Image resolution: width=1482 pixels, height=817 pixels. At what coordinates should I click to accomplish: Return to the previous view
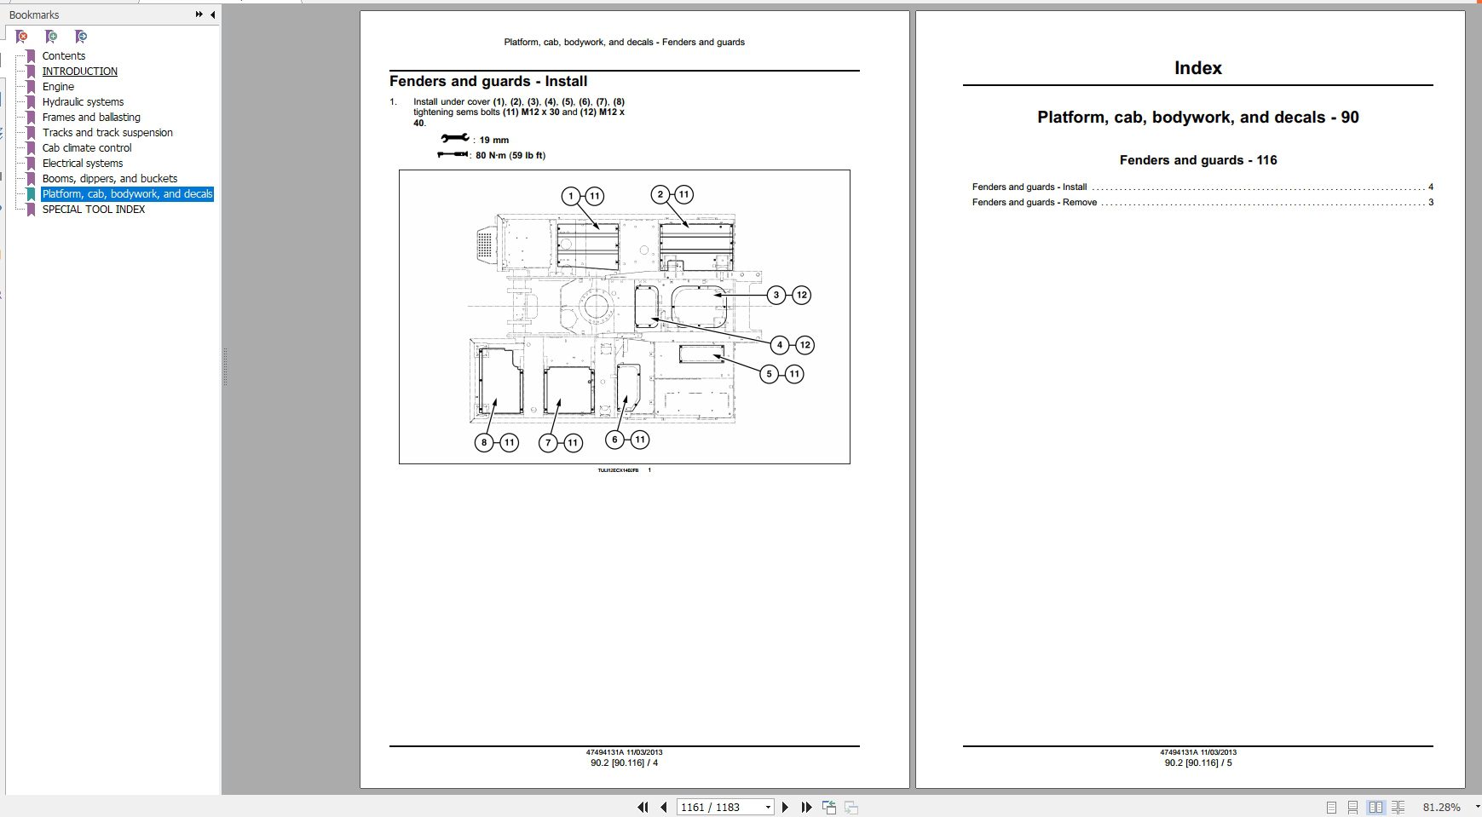(x=828, y=807)
